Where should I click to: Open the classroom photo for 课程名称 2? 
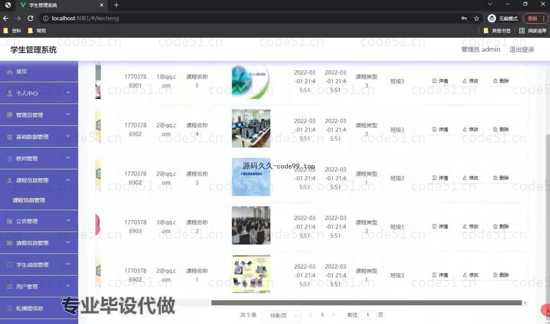(x=251, y=225)
